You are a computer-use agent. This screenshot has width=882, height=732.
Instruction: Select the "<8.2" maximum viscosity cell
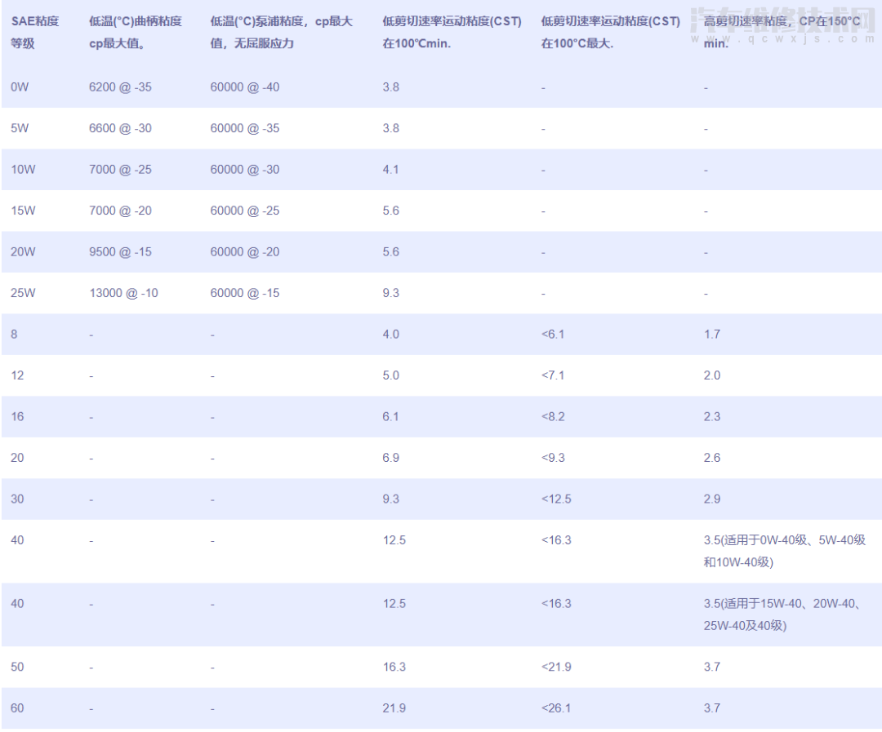(x=553, y=416)
